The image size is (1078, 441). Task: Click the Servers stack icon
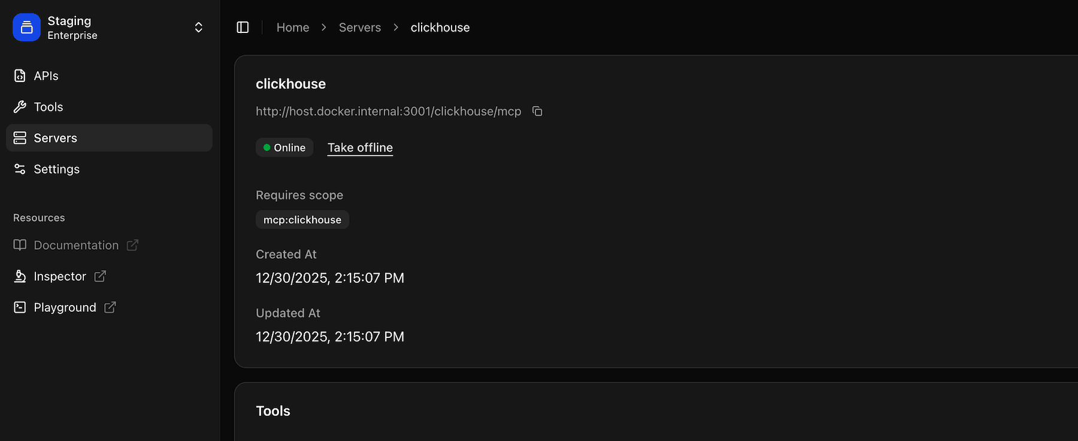tap(20, 138)
